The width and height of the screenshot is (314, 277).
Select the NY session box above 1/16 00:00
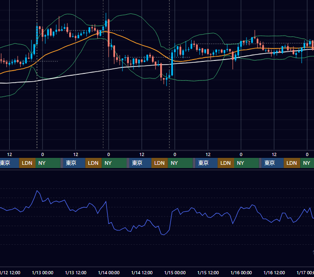point(246,163)
